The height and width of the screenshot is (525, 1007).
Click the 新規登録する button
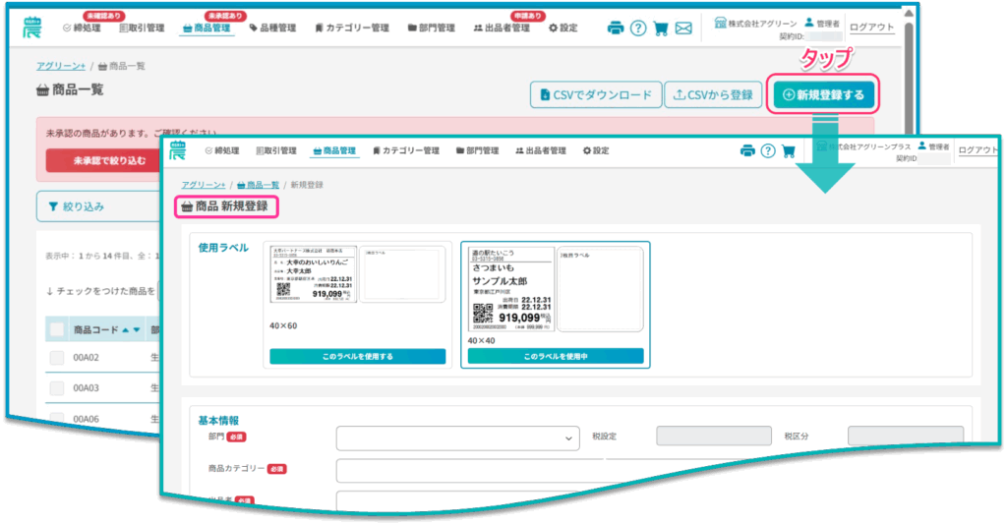tap(823, 95)
